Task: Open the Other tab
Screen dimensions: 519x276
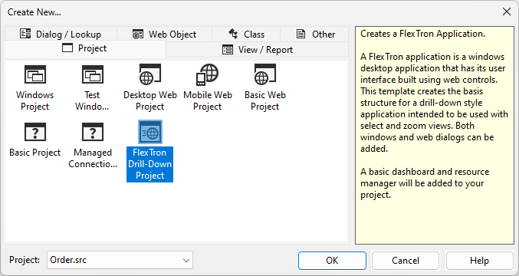Action: point(314,34)
